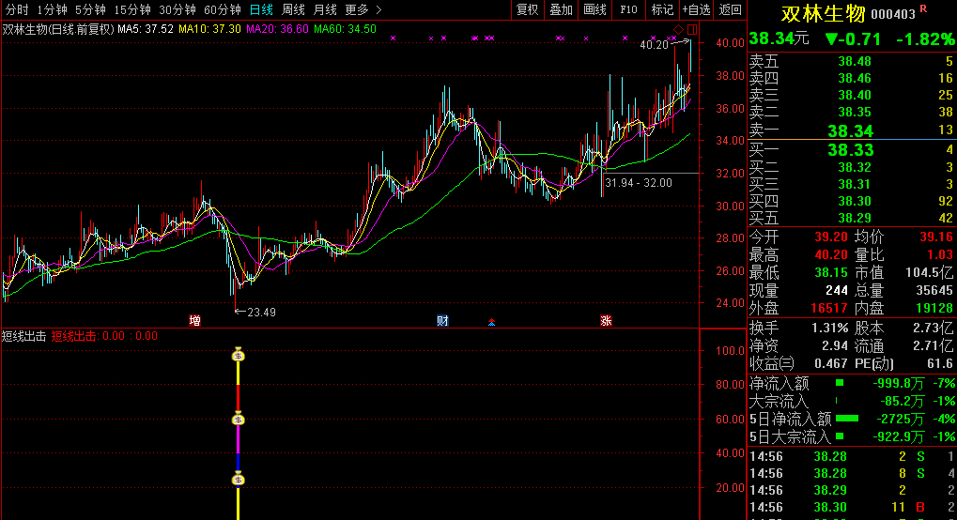The height and width of the screenshot is (520, 957).
Task: Click the blue-red arrow marker below chart
Action: click(491, 323)
